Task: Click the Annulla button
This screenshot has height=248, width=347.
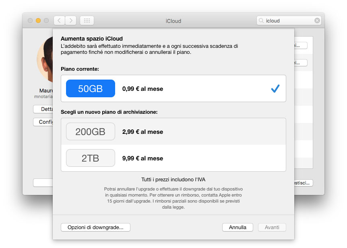Action: (238, 227)
